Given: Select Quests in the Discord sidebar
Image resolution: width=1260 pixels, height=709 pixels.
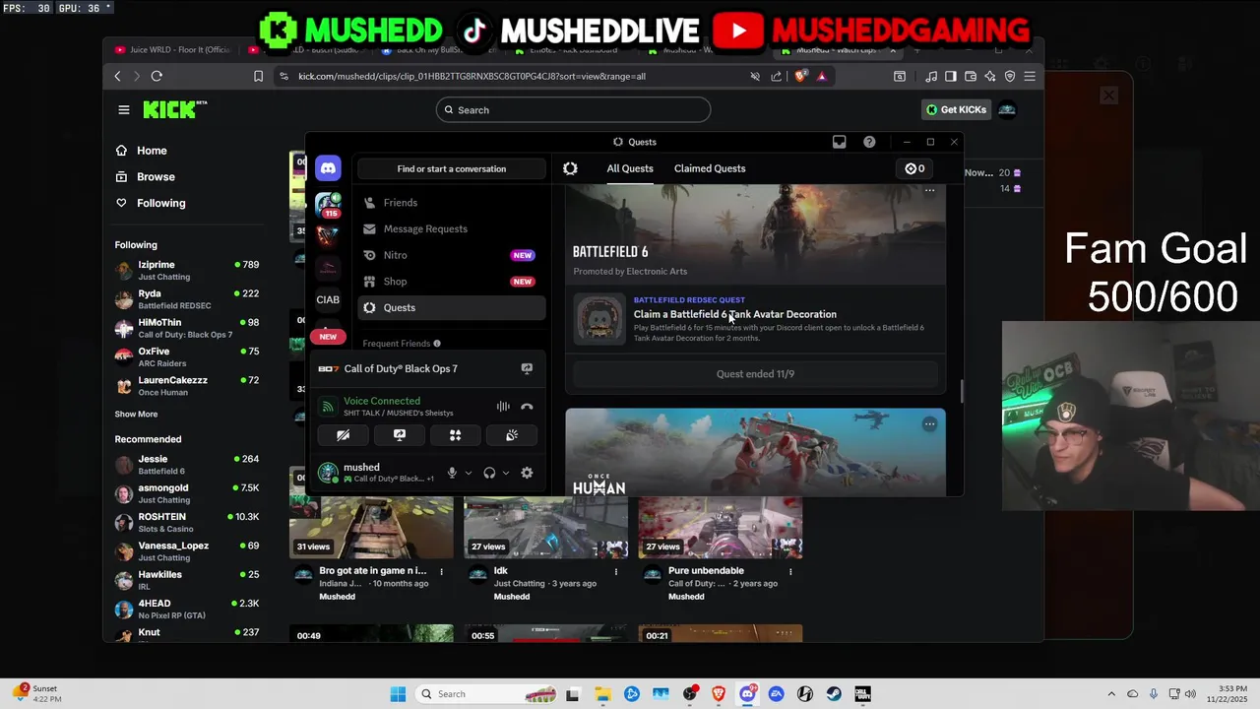Looking at the screenshot, I should click(452, 307).
